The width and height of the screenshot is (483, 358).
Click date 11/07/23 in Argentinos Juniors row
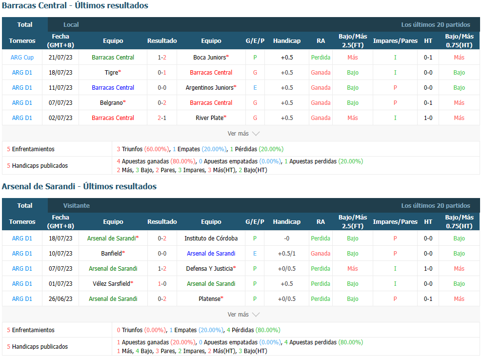tap(60, 88)
